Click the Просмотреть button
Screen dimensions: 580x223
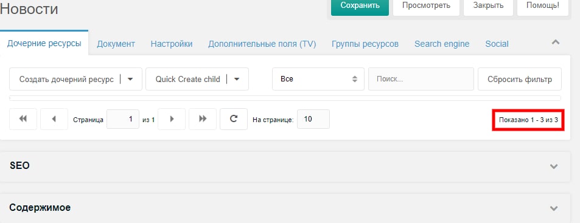[426, 5]
